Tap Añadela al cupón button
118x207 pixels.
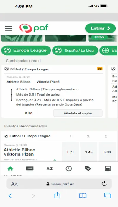(78, 113)
